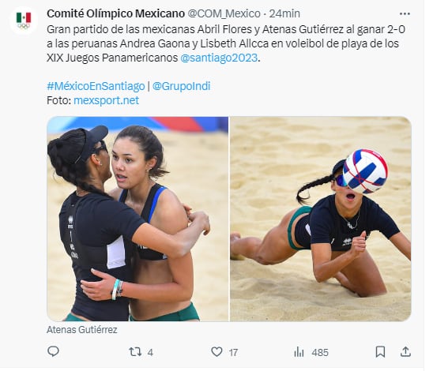Open the @COM_Mexico handle link
The height and width of the screenshot is (371, 433).
pyautogui.click(x=224, y=13)
